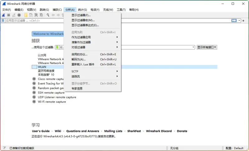
Task: Choose 重新载入 Lua 插件 menu entry
Action: 92,64
